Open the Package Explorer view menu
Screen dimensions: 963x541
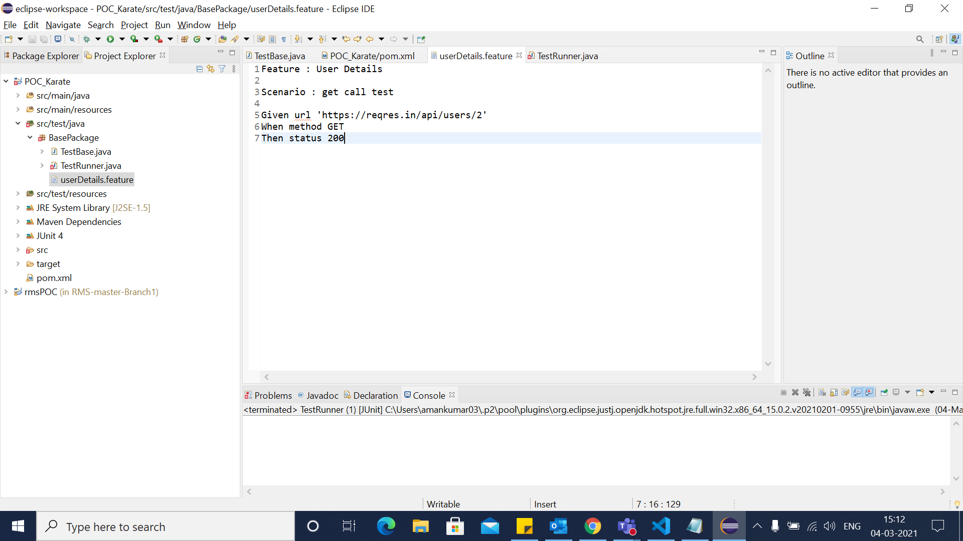click(x=234, y=69)
